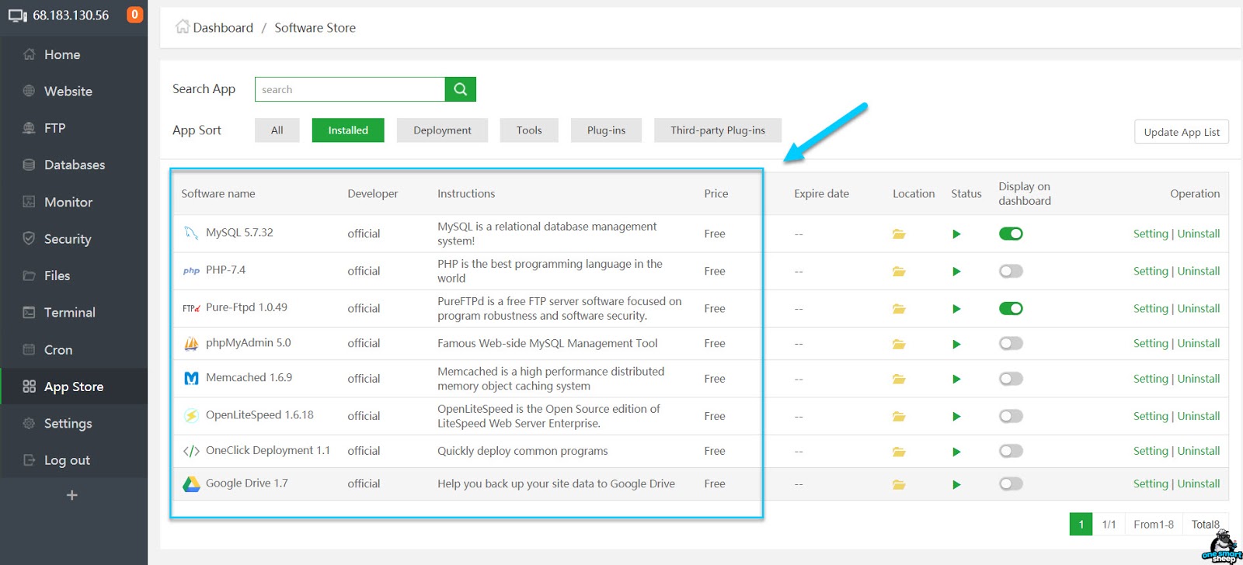This screenshot has width=1243, height=565.
Task: Click the plus icon below Log out
Action: (72, 495)
